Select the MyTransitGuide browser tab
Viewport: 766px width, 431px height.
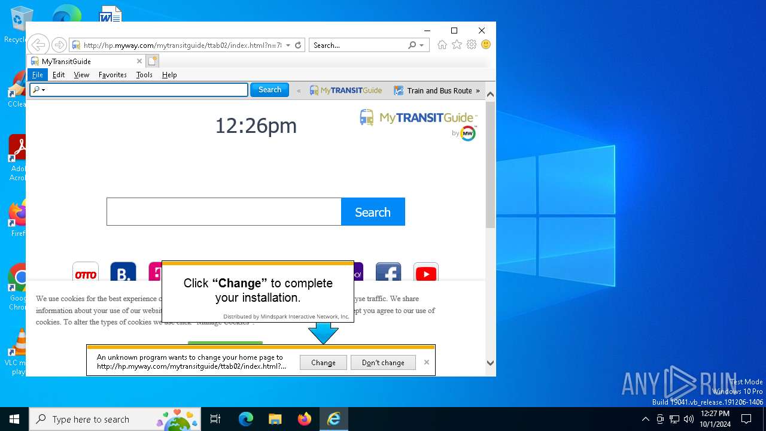(x=86, y=61)
